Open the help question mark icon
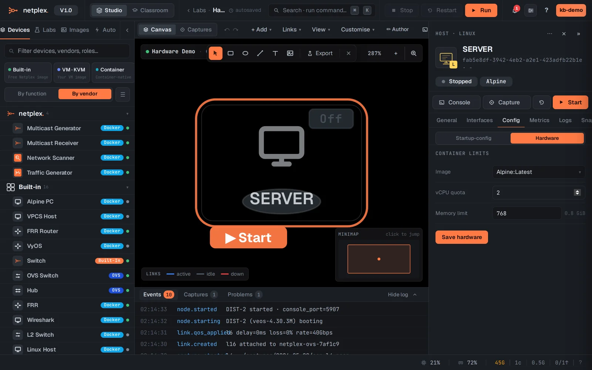The height and width of the screenshot is (370, 592). 546,10
